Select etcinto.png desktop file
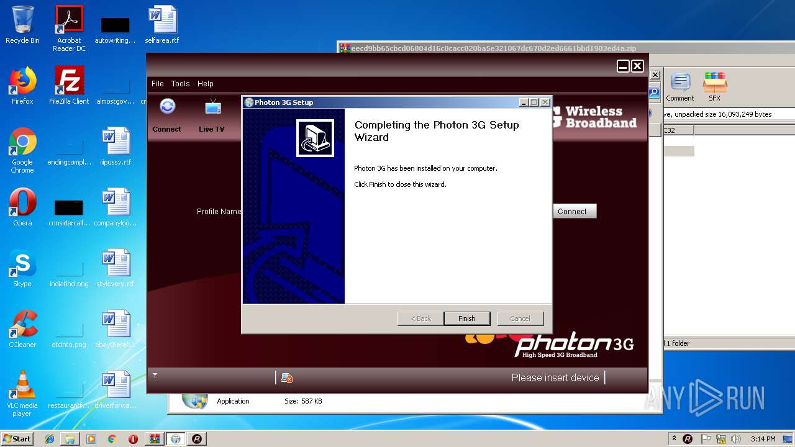Image resolution: width=795 pixels, height=447 pixels. click(x=69, y=334)
